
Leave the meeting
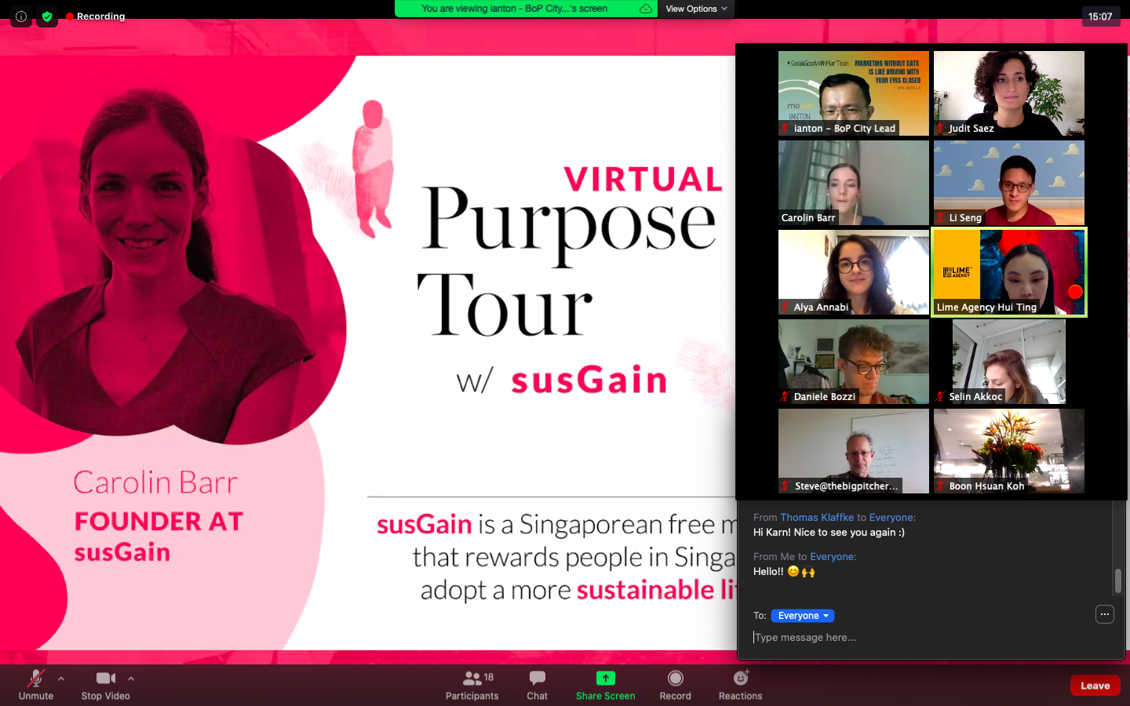[1095, 686]
